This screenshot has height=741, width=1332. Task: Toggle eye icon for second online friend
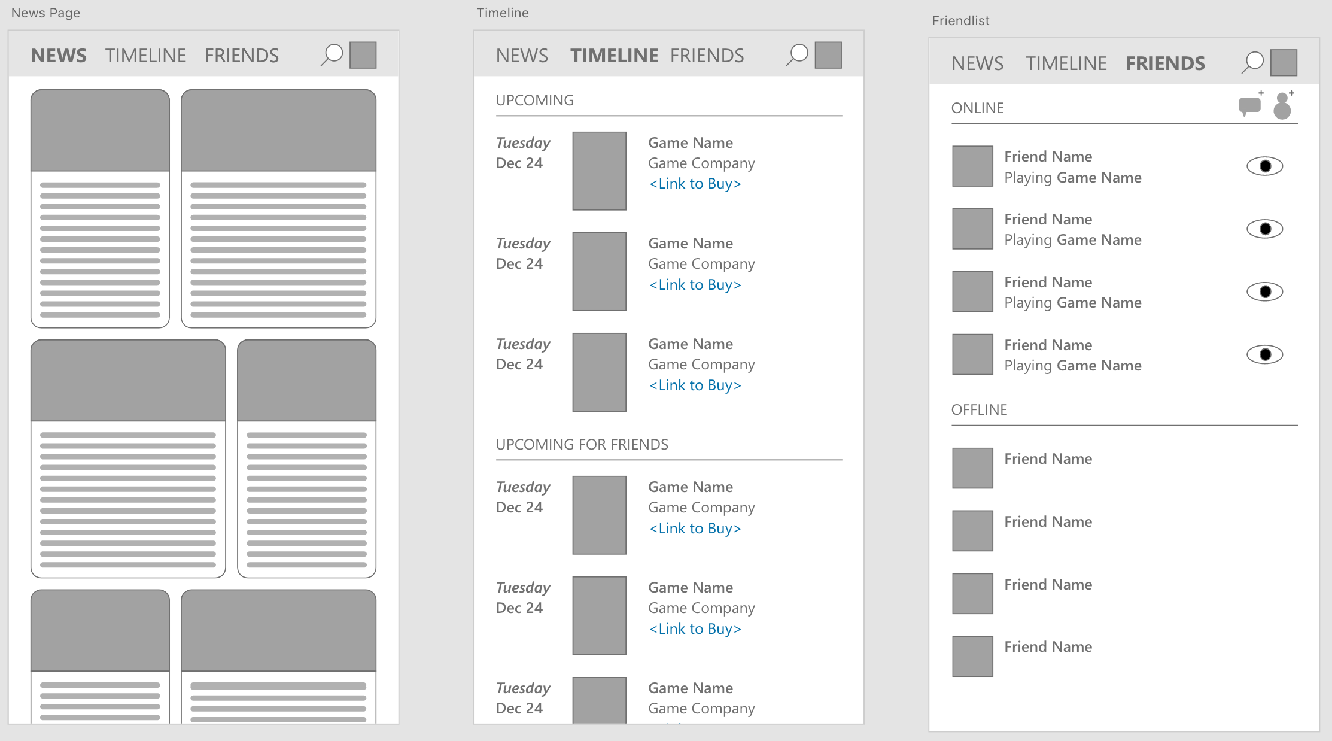click(1264, 229)
